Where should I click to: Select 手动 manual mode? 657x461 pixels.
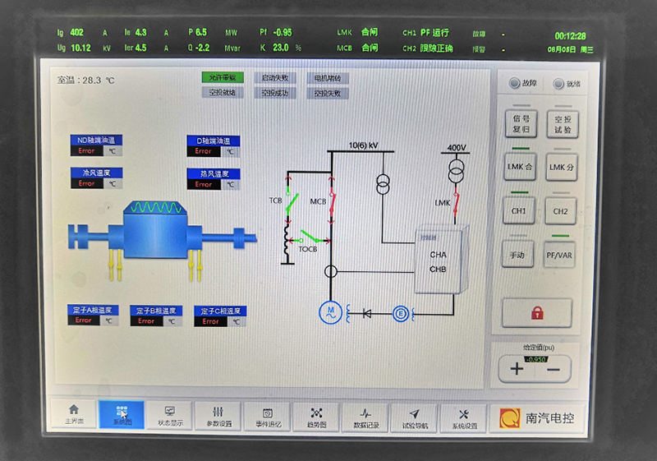pyautogui.click(x=518, y=255)
